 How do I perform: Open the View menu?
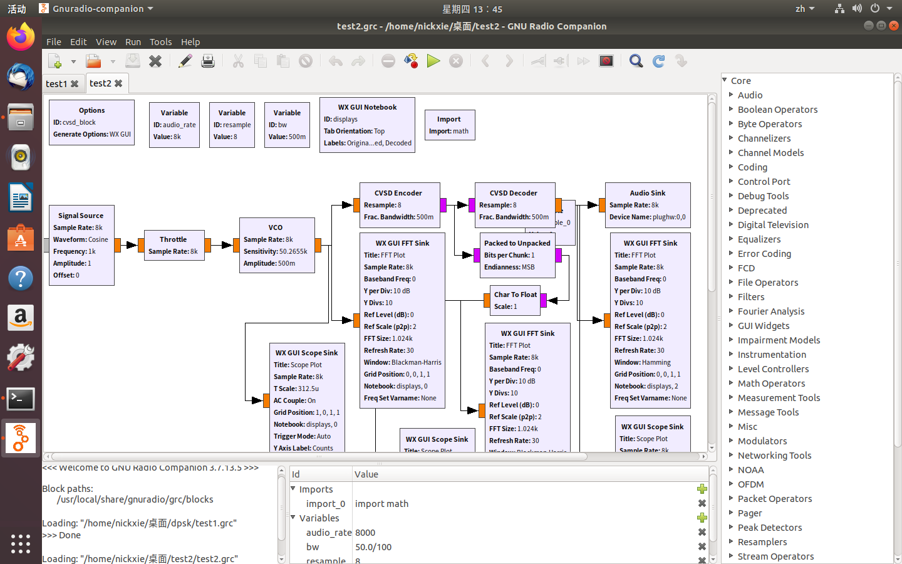[106, 42]
